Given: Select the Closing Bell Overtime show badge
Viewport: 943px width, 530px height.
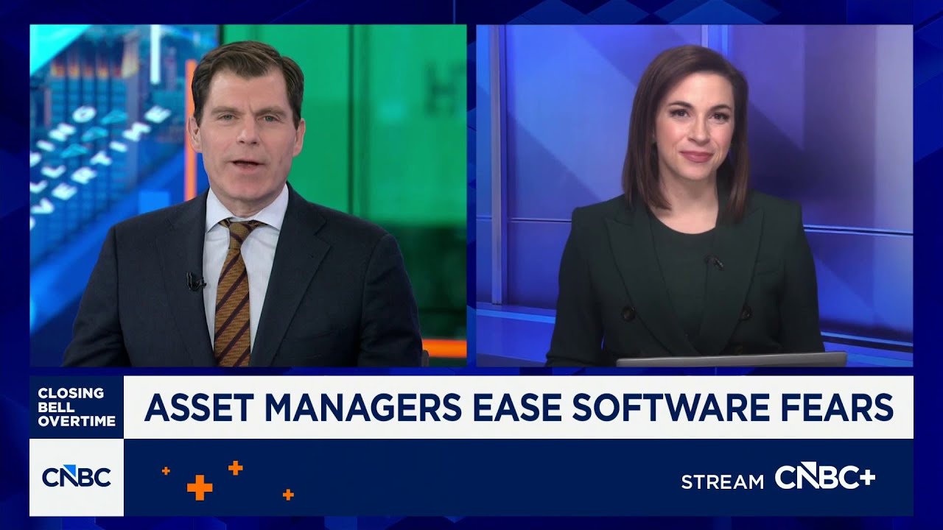Looking at the screenshot, I should tap(77, 407).
